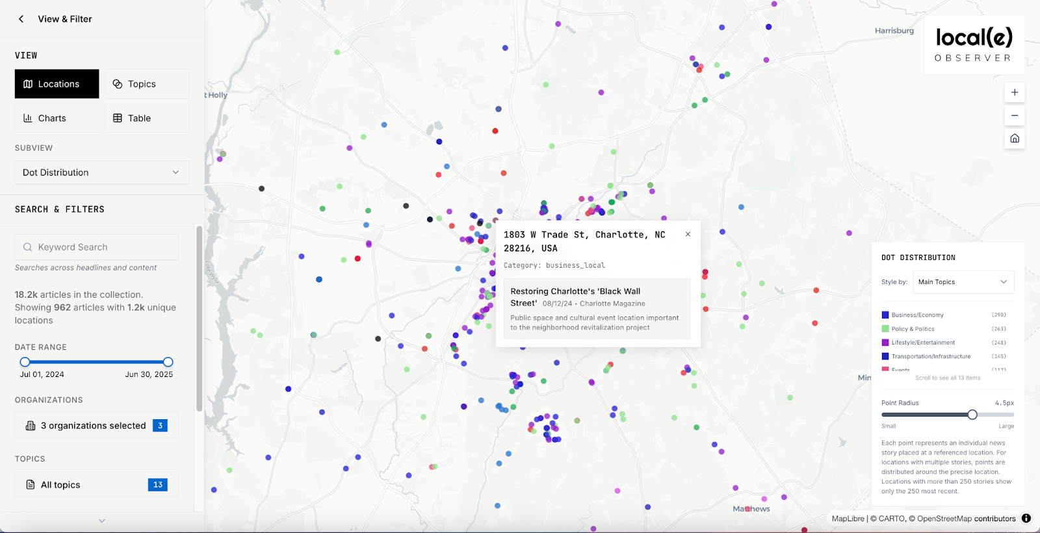Close the 1803 W Trade St popup
This screenshot has height=533, width=1040.
click(x=688, y=235)
